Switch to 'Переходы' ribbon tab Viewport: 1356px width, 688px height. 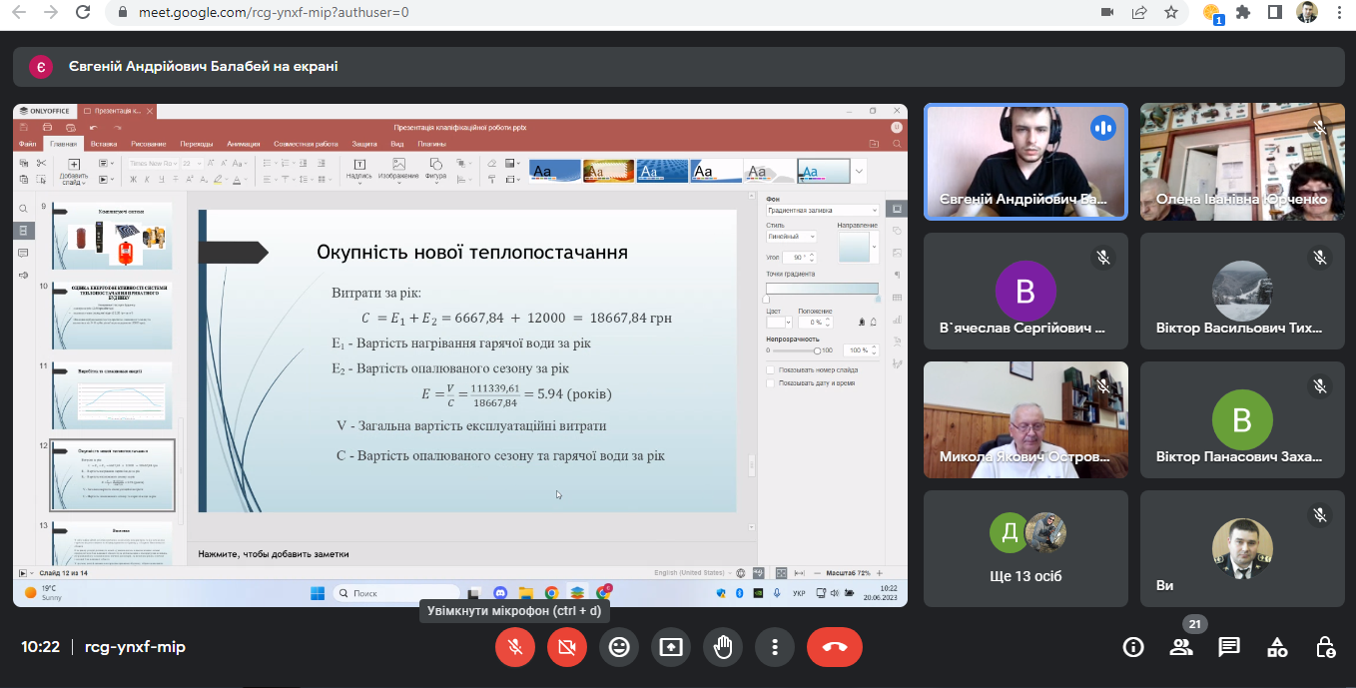point(197,144)
